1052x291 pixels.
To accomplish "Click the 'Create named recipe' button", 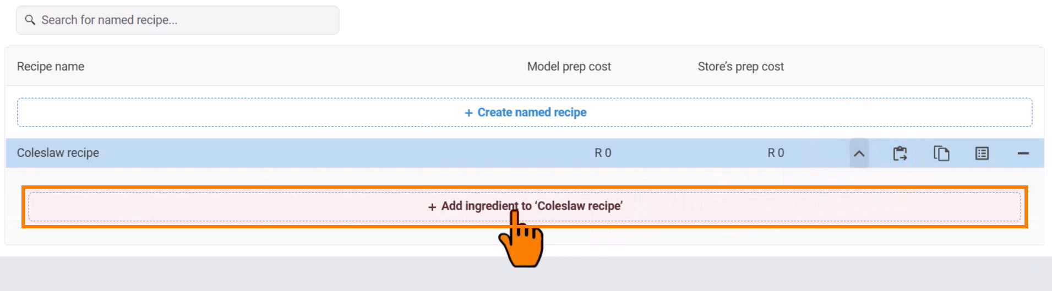I will [x=525, y=112].
